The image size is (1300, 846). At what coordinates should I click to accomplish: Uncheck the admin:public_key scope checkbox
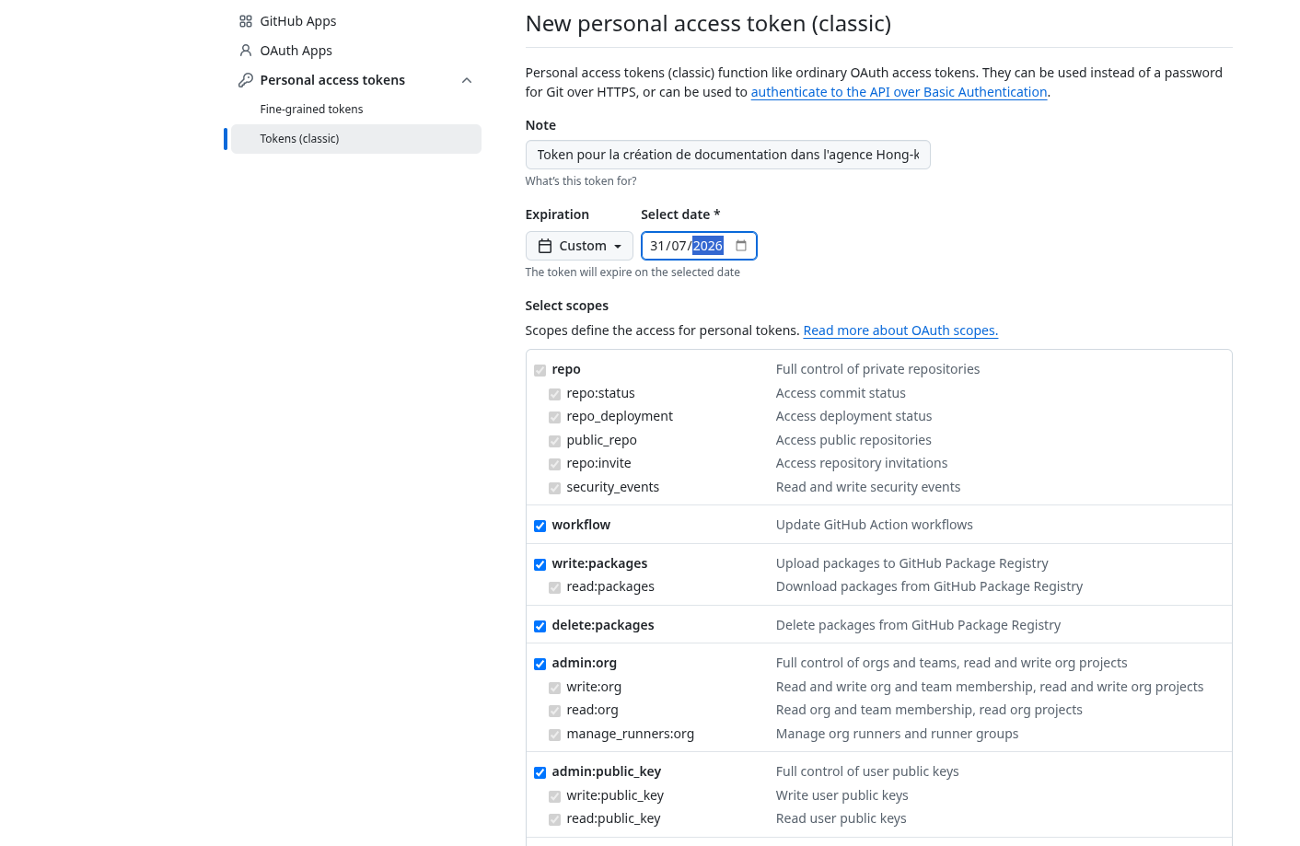pyautogui.click(x=540, y=772)
